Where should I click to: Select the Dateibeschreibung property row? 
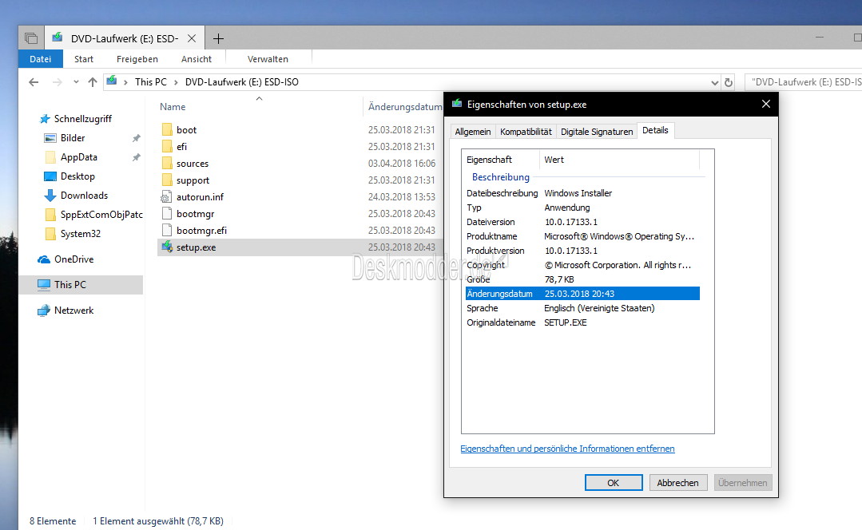(582, 193)
